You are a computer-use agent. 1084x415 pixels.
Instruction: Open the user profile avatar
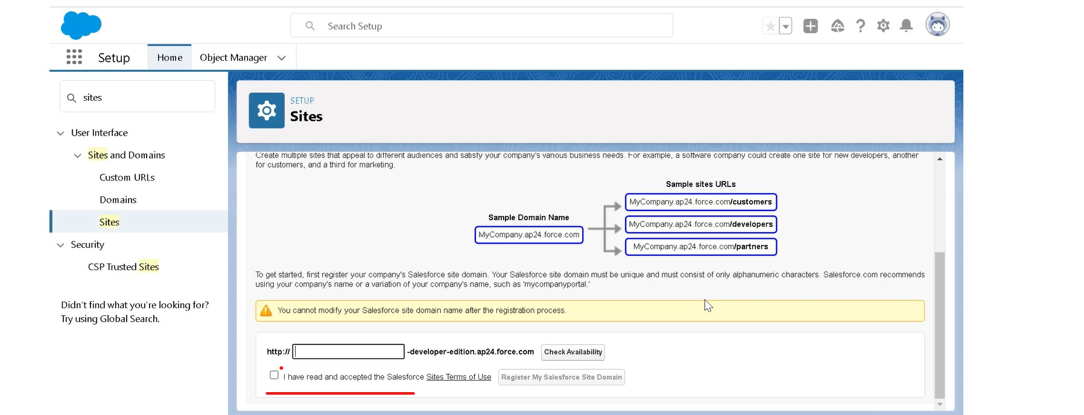937,25
